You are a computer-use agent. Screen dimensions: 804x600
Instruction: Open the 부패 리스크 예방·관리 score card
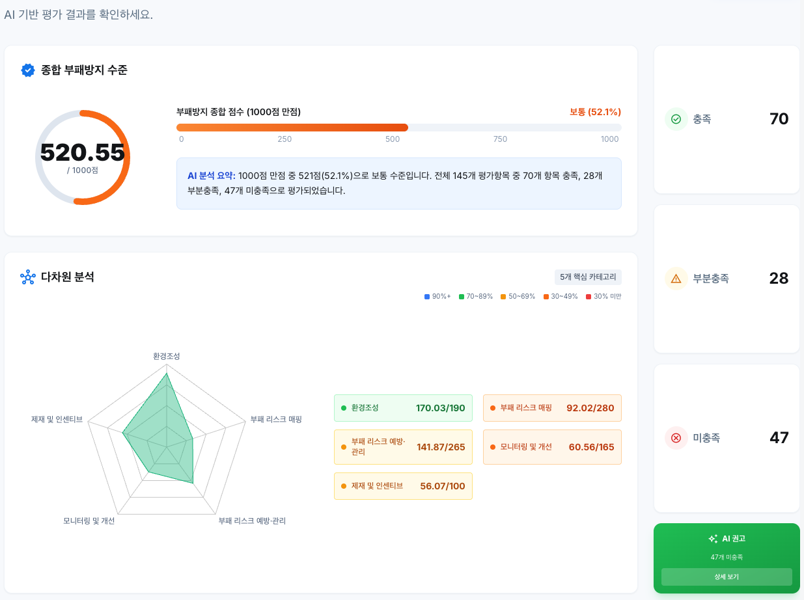[403, 447]
